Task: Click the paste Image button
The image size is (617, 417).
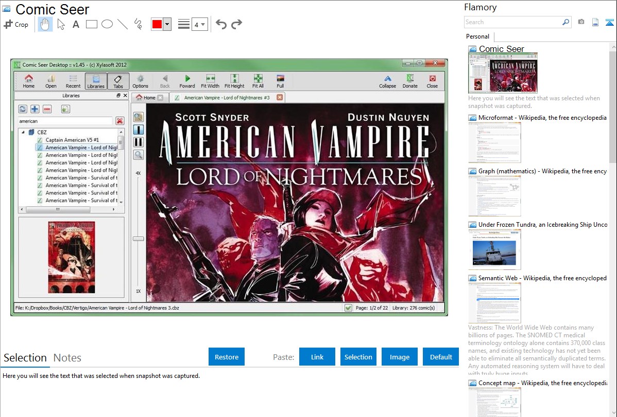Action: point(400,357)
